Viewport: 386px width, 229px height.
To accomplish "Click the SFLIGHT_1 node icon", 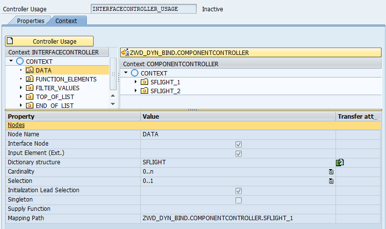I will pyautogui.click(x=144, y=82).
